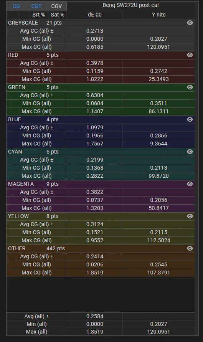Image resolution: width=203 pixels, height=342 pixels.
Task: Select the Benq SW272U post-cal title
Action: click(130, 5)
